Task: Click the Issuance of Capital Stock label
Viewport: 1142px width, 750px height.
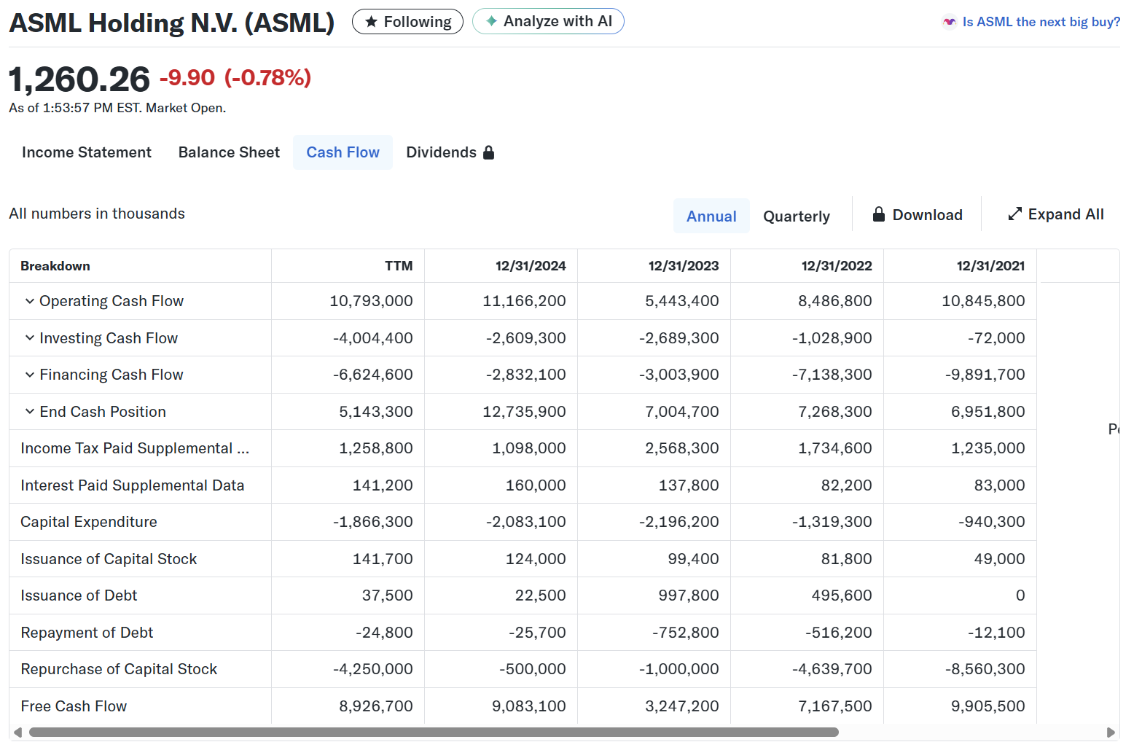Action: click(x=109, y=559)
